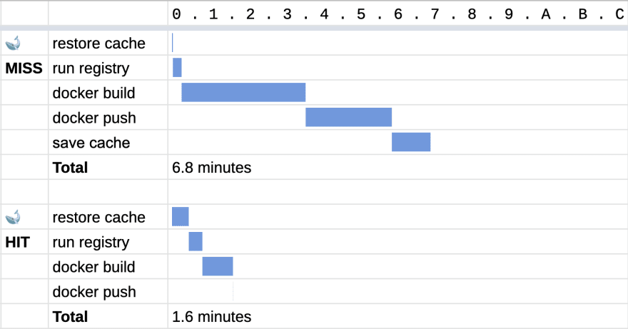Click the MISS run registry bar

pos(177,68)
